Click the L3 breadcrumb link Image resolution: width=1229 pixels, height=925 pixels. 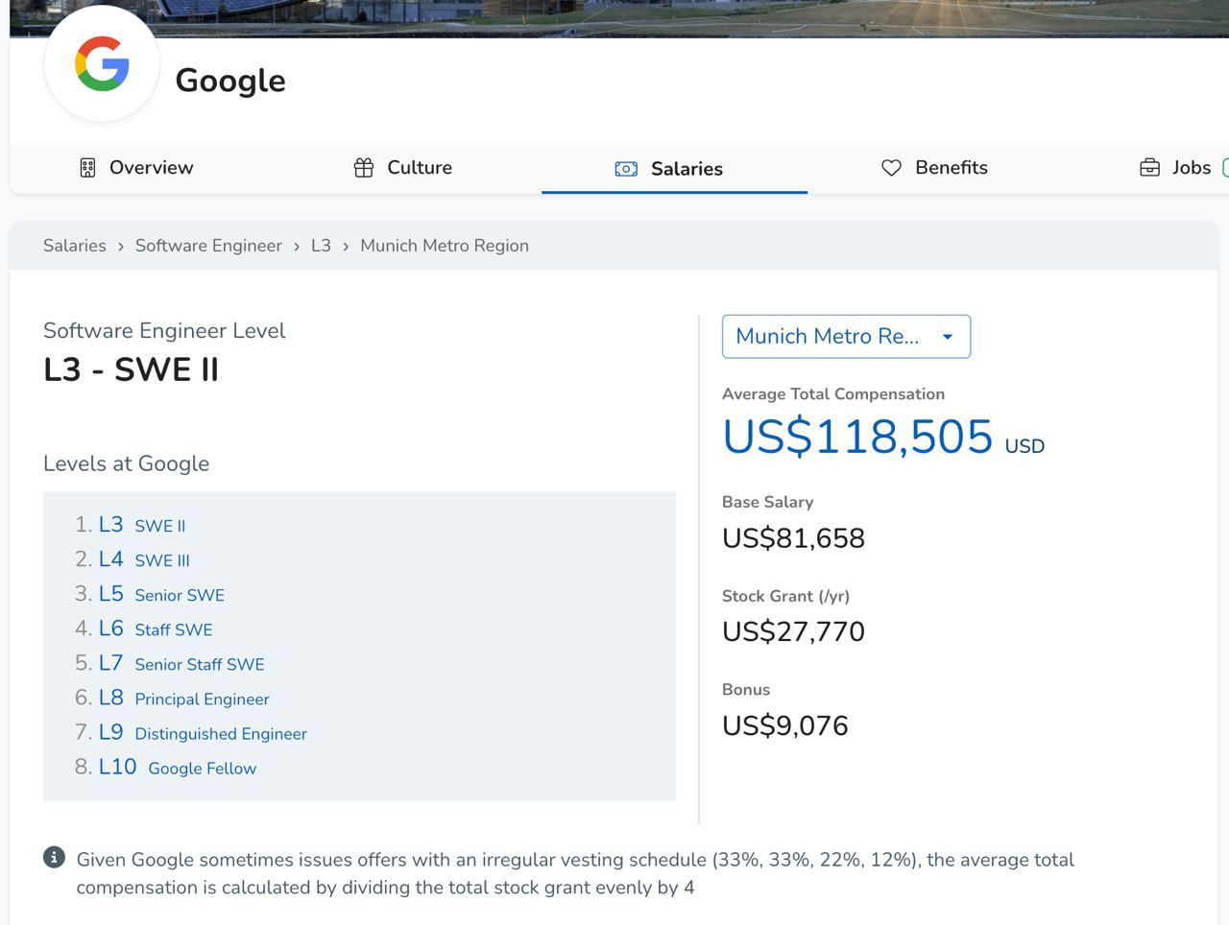(x=321, y=246)
